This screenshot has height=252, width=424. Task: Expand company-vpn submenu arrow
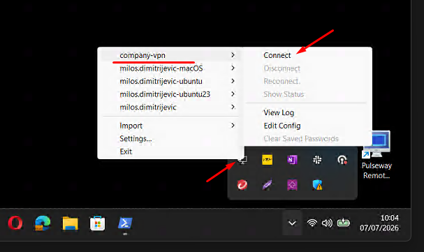pyautogui.click(x=233, y=55)
